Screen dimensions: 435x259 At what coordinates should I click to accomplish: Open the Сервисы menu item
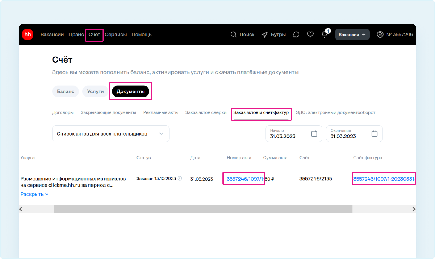tap(116, 35)
